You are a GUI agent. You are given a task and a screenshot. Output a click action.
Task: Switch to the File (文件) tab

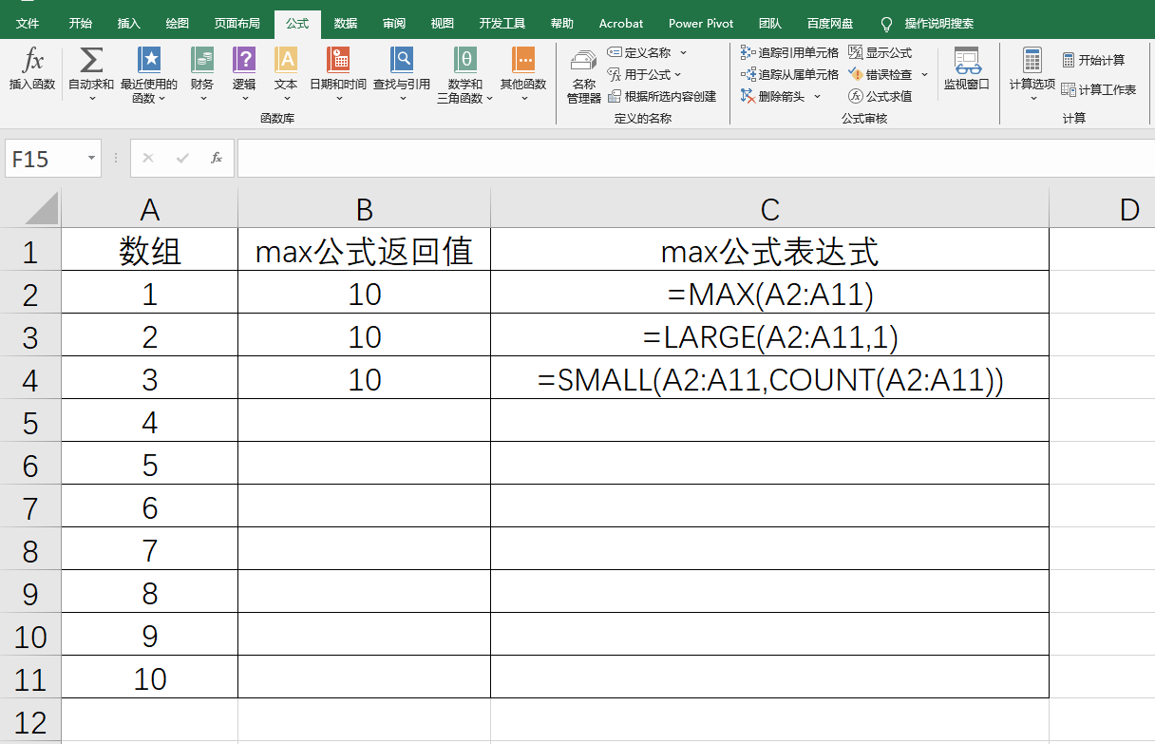pos(28,24)
